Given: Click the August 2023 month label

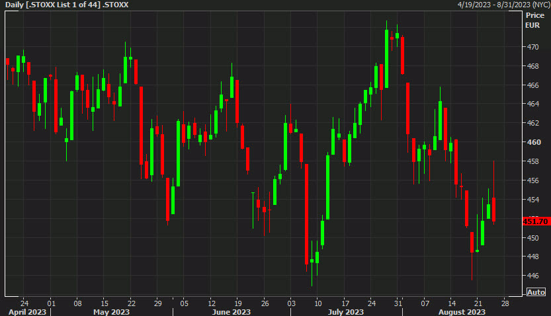Looking at the screenshot, I should pos(462,312).
